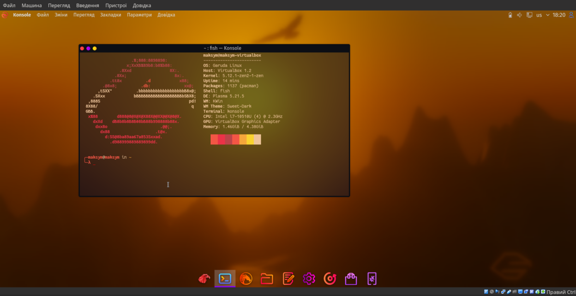The width and height of the screenshot is (576, 296).
Task: Click the VirtualBox display status icon
Action: click(520, 292)
